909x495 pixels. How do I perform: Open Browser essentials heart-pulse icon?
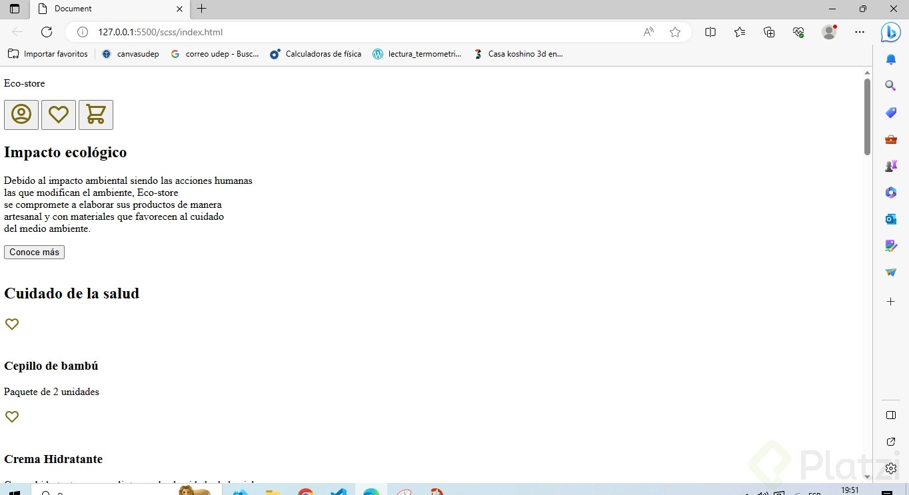tap(798, 32)
